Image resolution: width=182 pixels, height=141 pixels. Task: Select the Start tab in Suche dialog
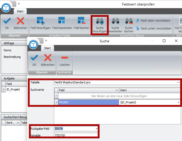(48, 48)
